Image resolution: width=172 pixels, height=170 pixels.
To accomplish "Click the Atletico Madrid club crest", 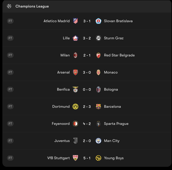I will 75,21.
